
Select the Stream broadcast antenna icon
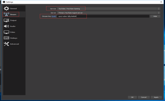[x=6, y=14]
